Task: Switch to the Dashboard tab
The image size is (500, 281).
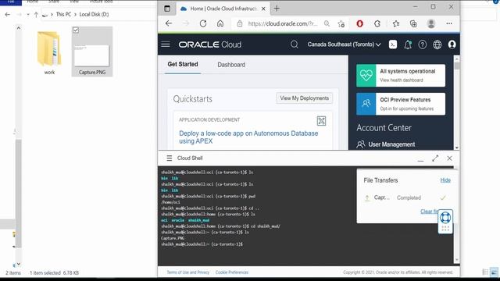Action: coord(231,65)
